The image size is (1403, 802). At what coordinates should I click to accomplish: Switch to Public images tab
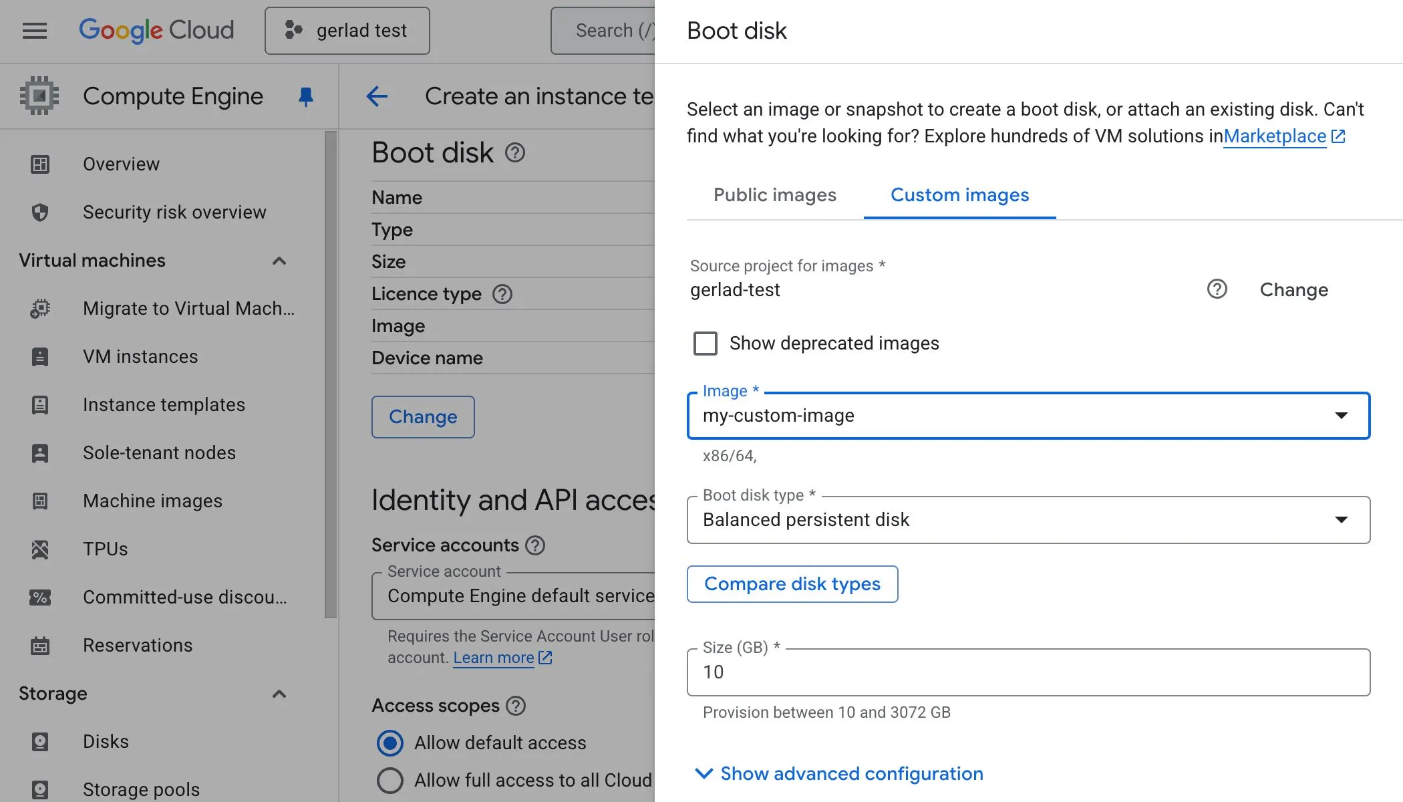[775, 195]
